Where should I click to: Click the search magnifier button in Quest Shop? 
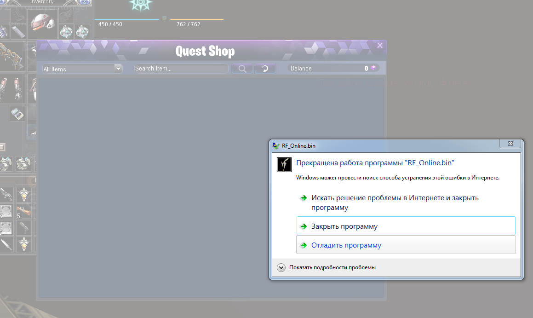242,69
